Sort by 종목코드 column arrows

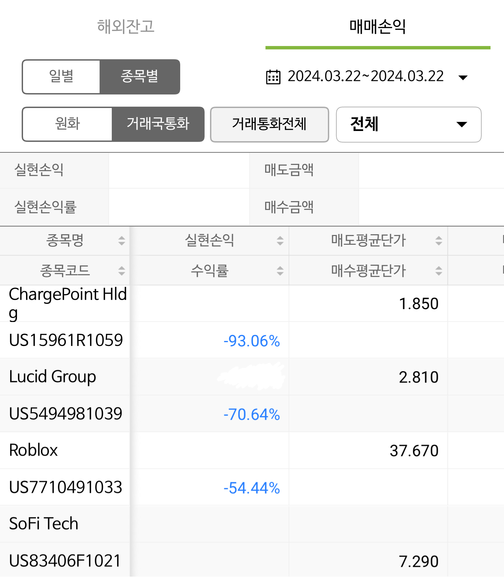coord(122,271)
